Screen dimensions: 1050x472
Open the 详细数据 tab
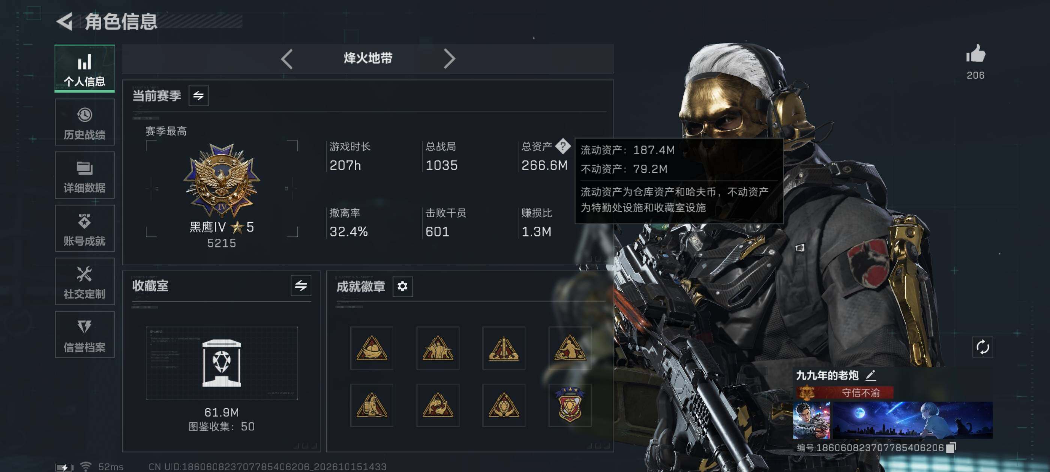click(x=85, y=175)
